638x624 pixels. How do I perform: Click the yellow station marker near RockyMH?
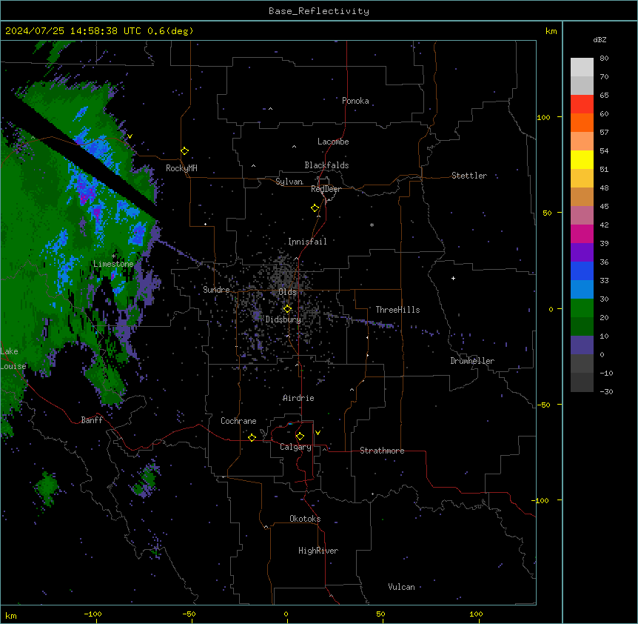(184, 151)
